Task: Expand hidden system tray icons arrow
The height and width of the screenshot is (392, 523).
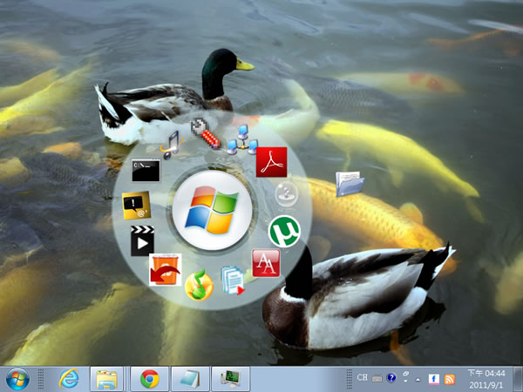Action: 418,379
